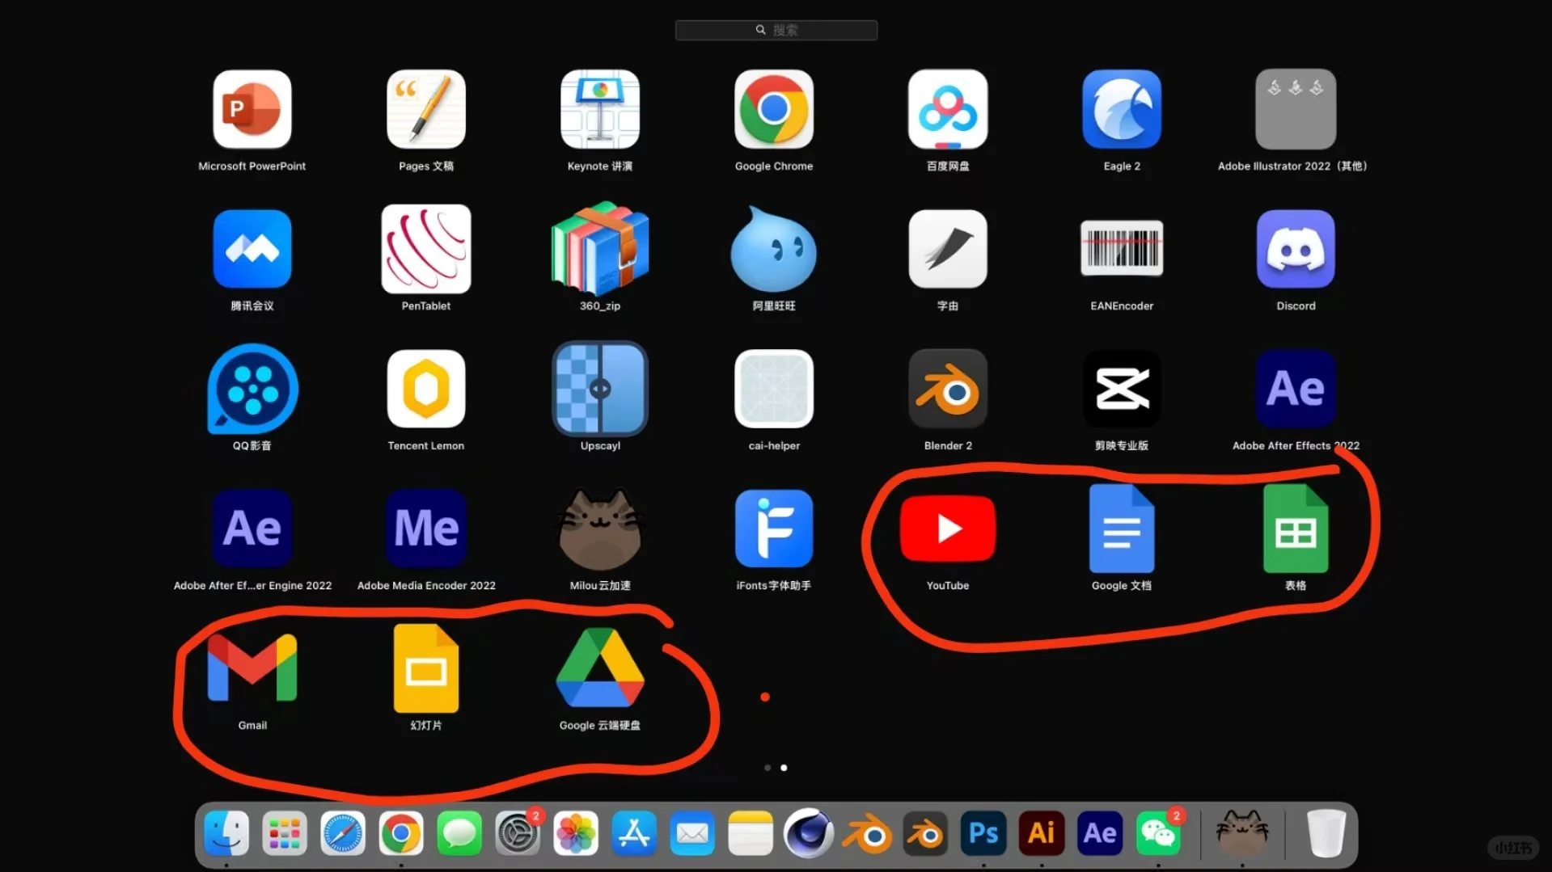Open Microsoft PowerPoint from Launchpad

(x=252, y=110)
